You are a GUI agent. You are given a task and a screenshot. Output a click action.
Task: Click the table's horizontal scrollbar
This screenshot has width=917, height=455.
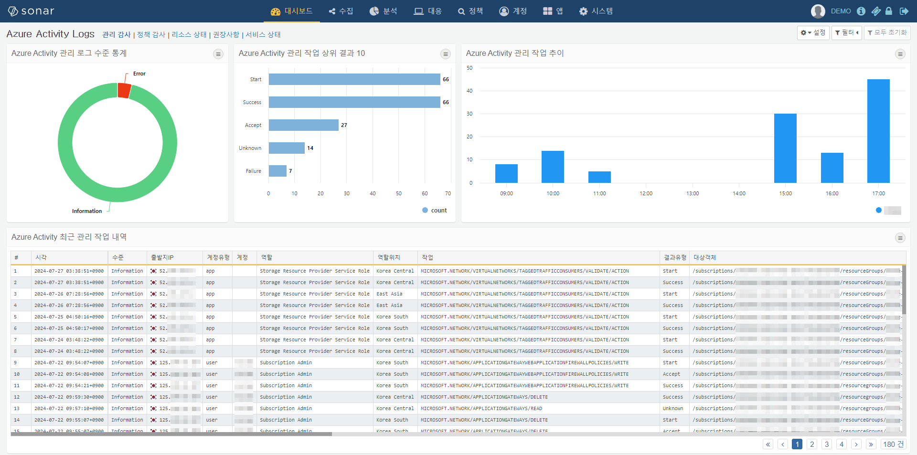pos(171,434)
